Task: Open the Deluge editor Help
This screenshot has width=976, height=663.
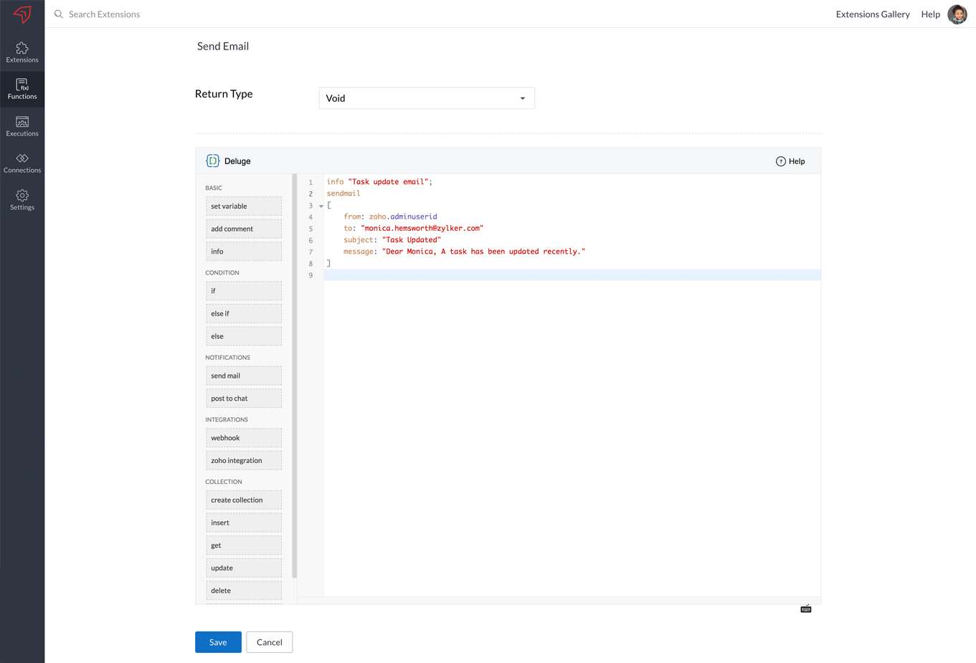Action: click(790, 161)
